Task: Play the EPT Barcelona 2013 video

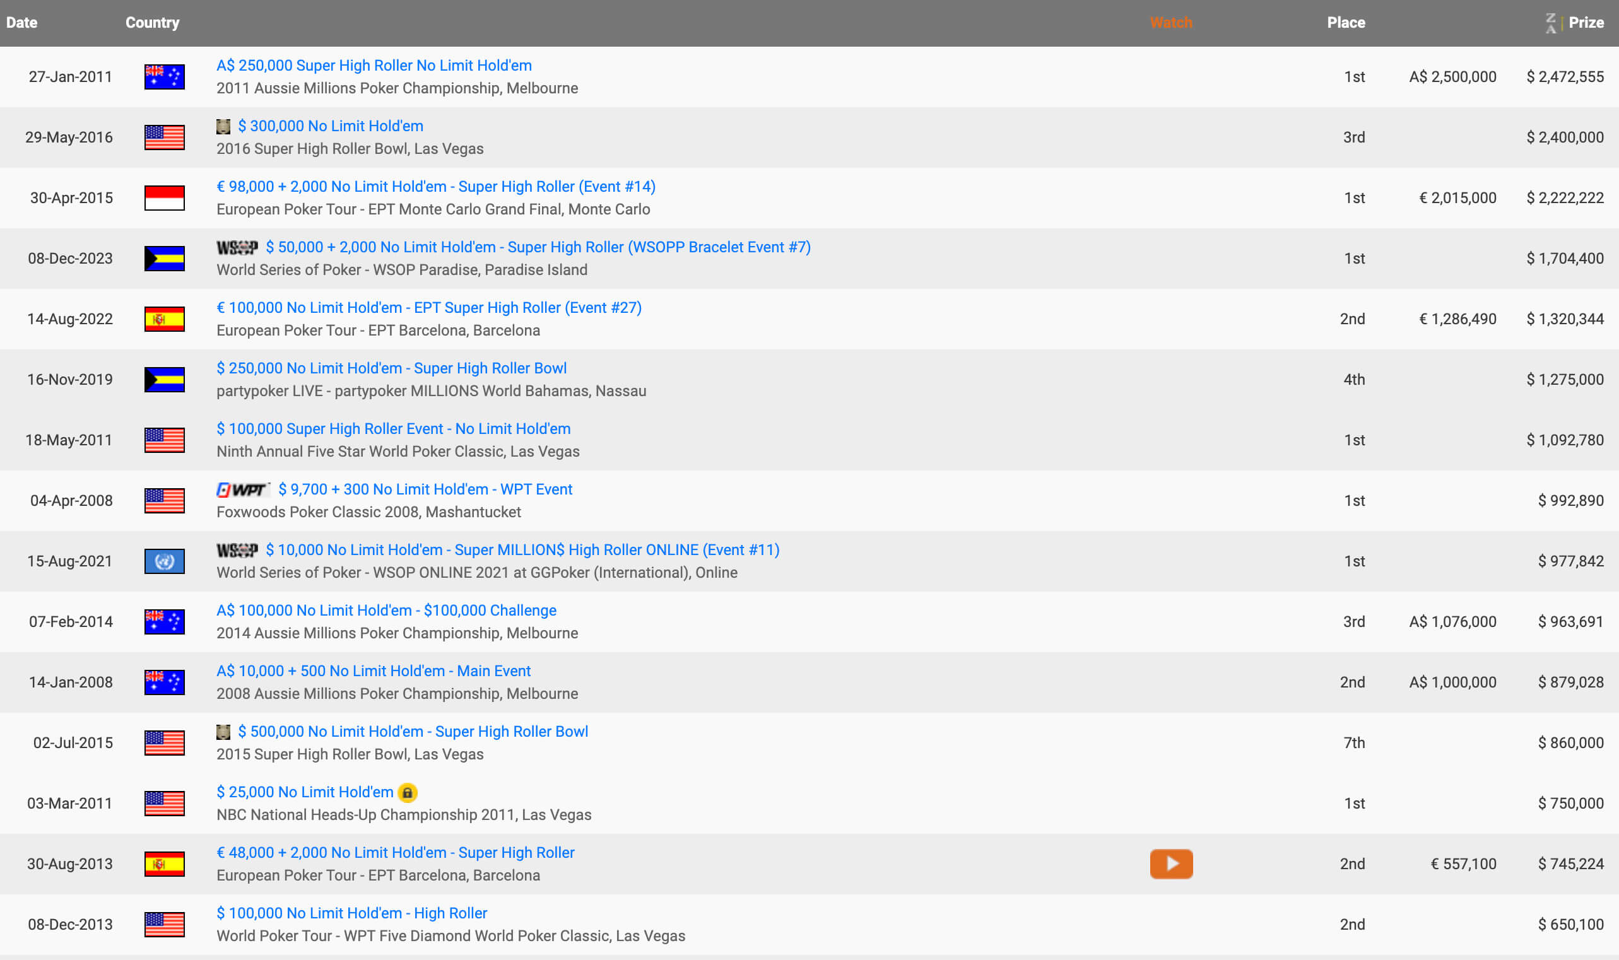Action: click(1170, 863)
